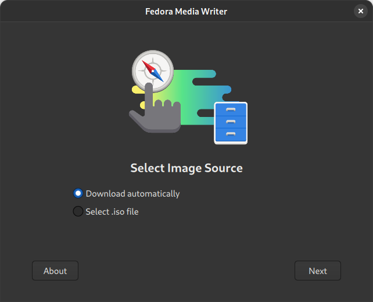The width and height of the screenshot is (373, 302).
Task: Click the top drawer of file cabinet
Action: pyautogui.click(x=231, y=109)
